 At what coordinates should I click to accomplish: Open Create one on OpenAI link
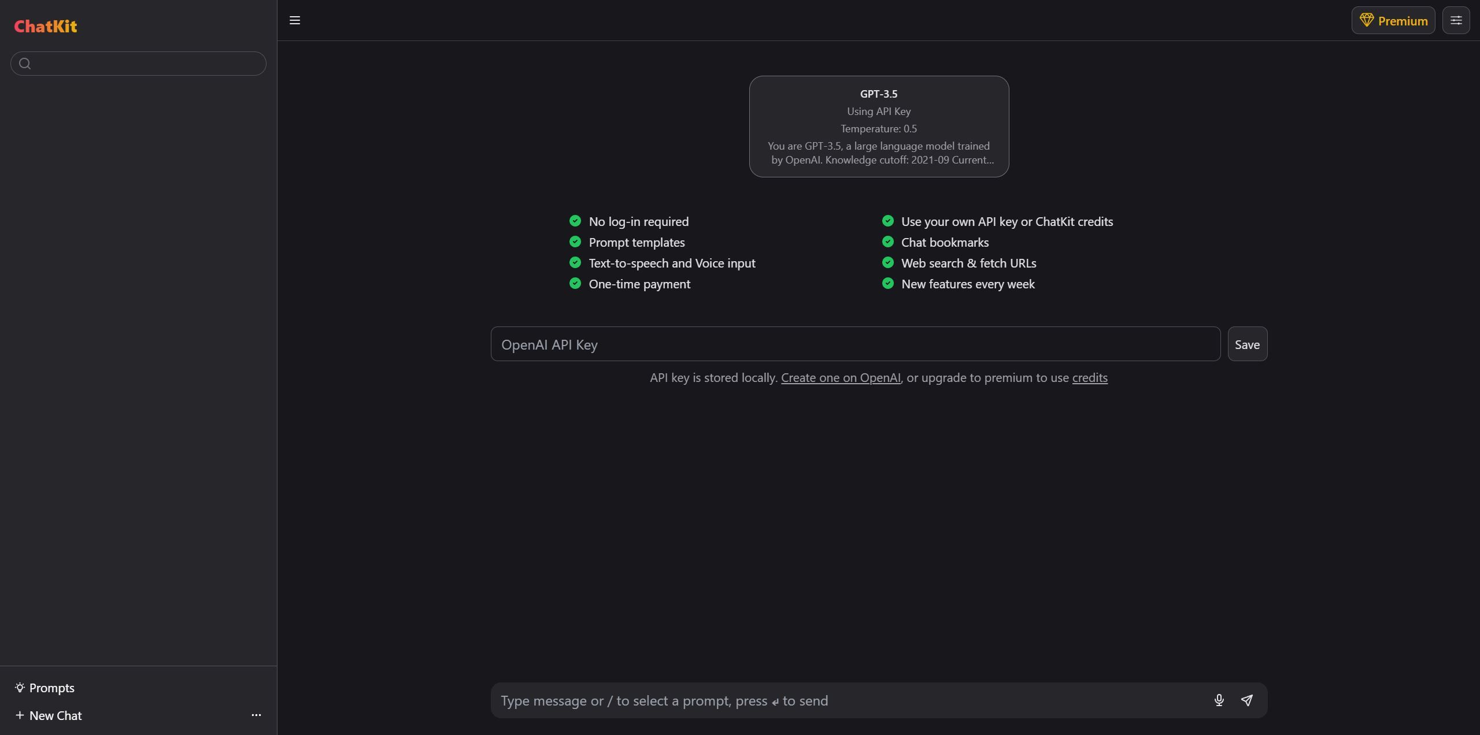click(840, 377)
